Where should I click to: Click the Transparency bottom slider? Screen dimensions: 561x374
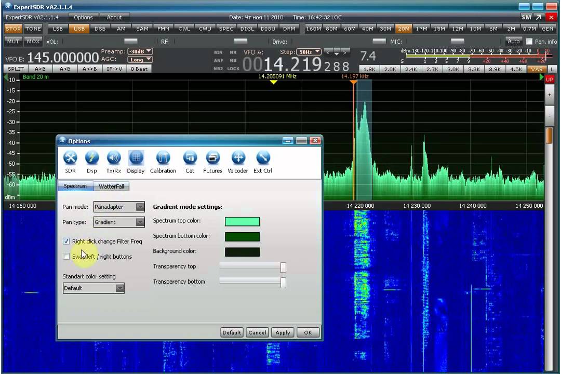coord(252,282)
